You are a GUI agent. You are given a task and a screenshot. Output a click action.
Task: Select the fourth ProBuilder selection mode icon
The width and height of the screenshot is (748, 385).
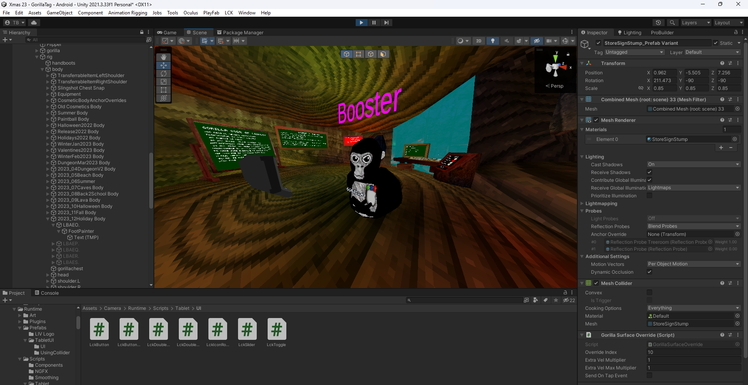point(383,54)
